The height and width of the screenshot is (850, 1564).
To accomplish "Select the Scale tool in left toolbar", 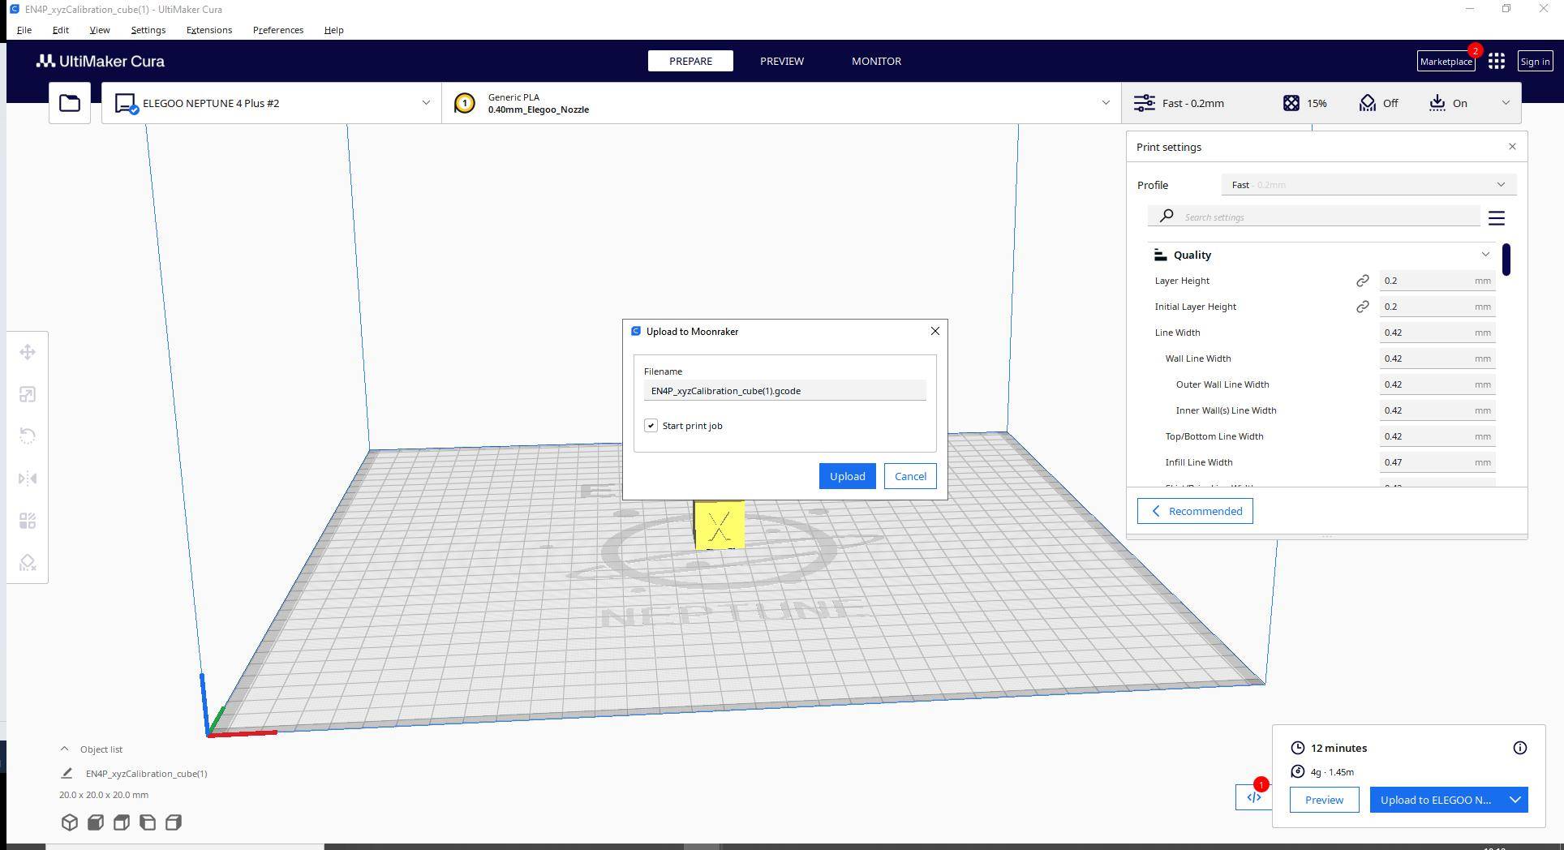I will point(28,394).
